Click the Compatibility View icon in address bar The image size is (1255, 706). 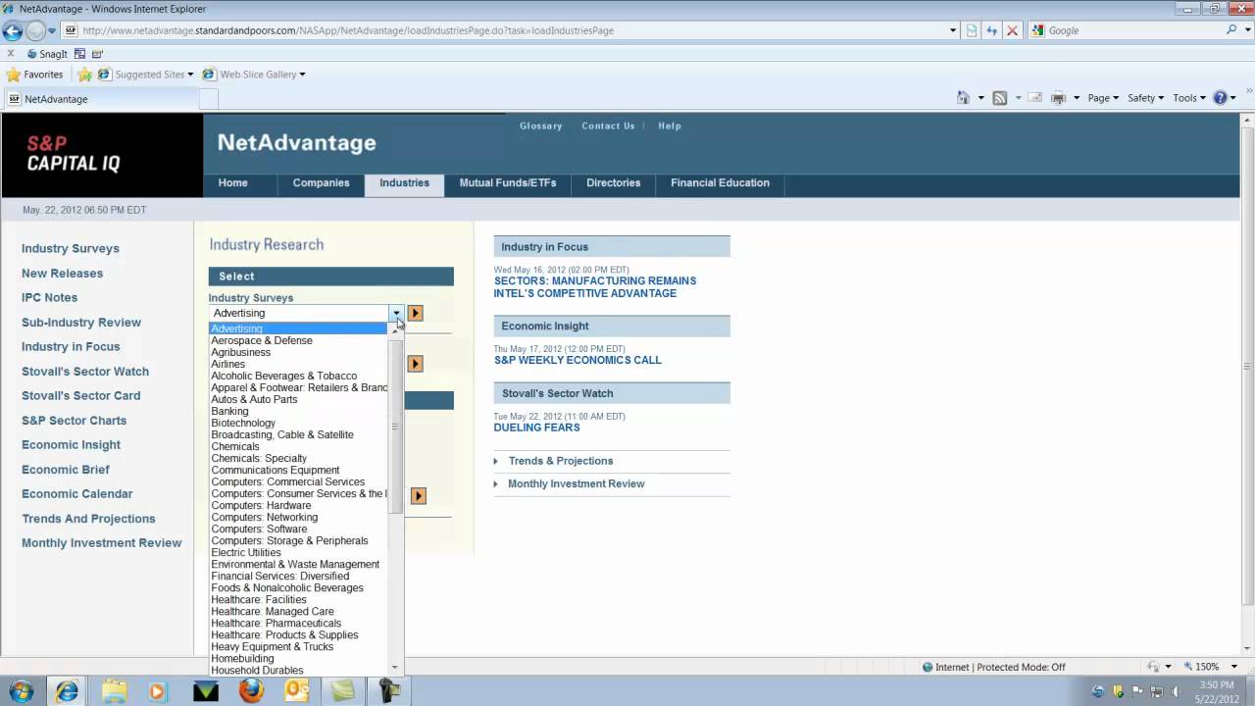pyautogui.click(x=971, y=30)
